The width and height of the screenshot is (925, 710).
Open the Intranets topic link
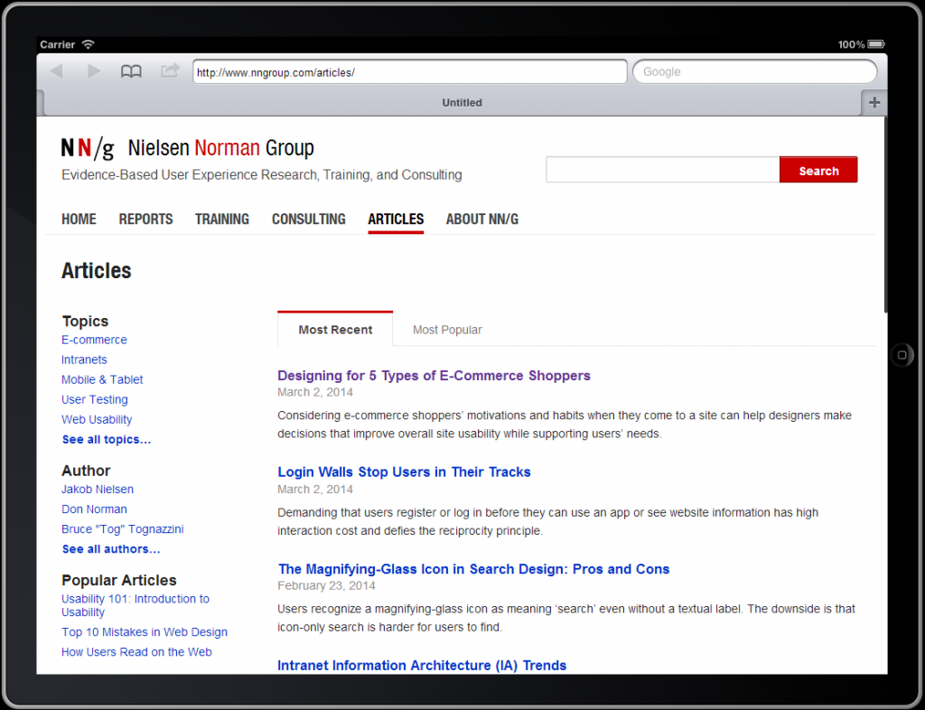[x=84, y=360]
